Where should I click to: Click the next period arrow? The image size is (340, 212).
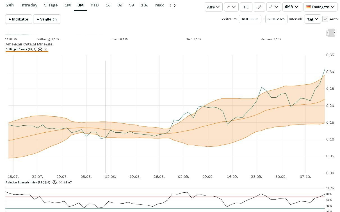(175, 5)
